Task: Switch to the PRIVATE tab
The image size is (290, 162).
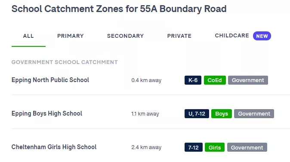Action: [x=179, y=36]
